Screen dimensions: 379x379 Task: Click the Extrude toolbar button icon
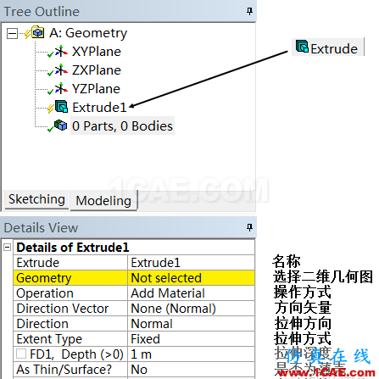pyautogui.click(x=302, y=47)
